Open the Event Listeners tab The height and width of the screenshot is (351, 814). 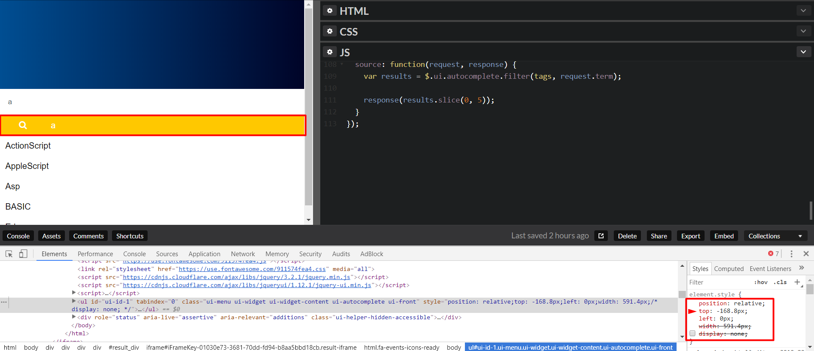click(770, 268)
